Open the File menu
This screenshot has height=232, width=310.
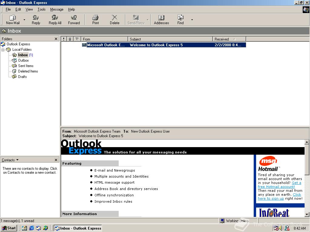(x=8, y=9)
